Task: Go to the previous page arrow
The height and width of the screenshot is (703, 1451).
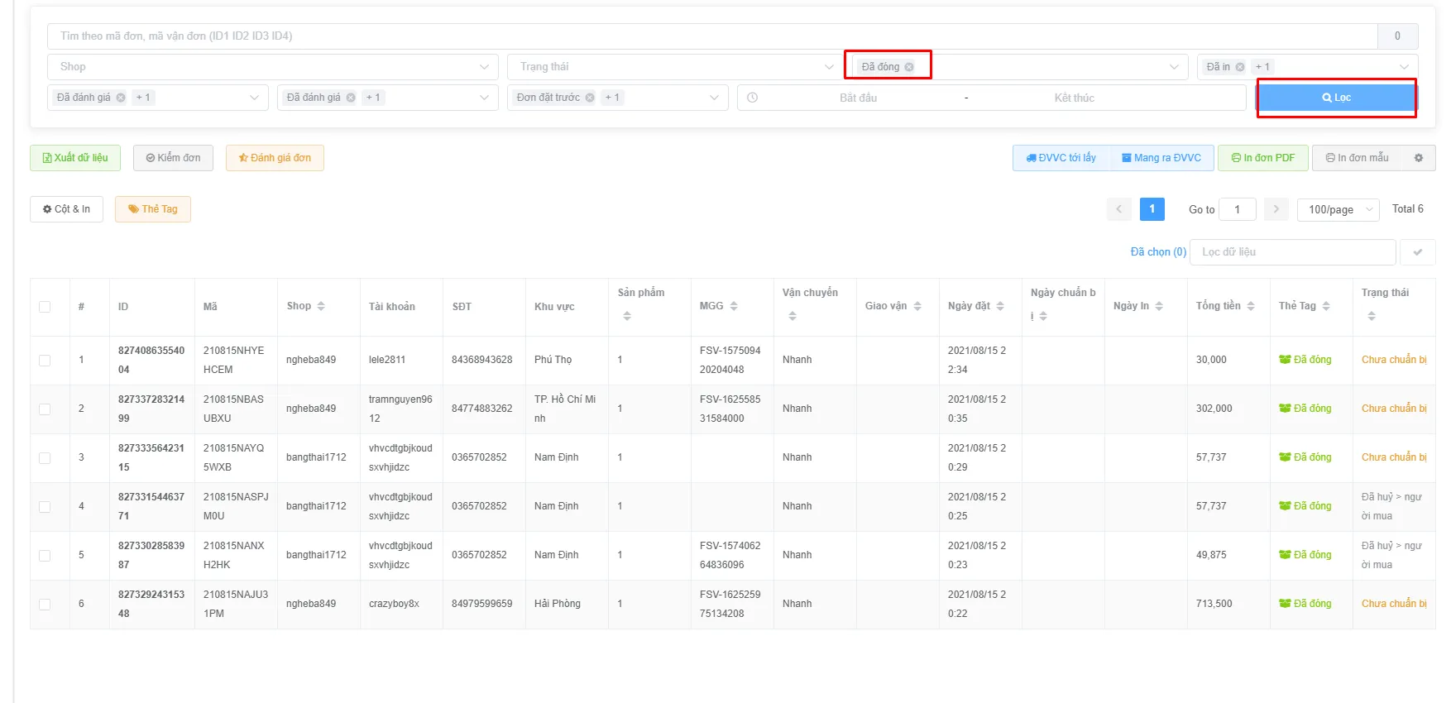Action: tap(1119, 209)
